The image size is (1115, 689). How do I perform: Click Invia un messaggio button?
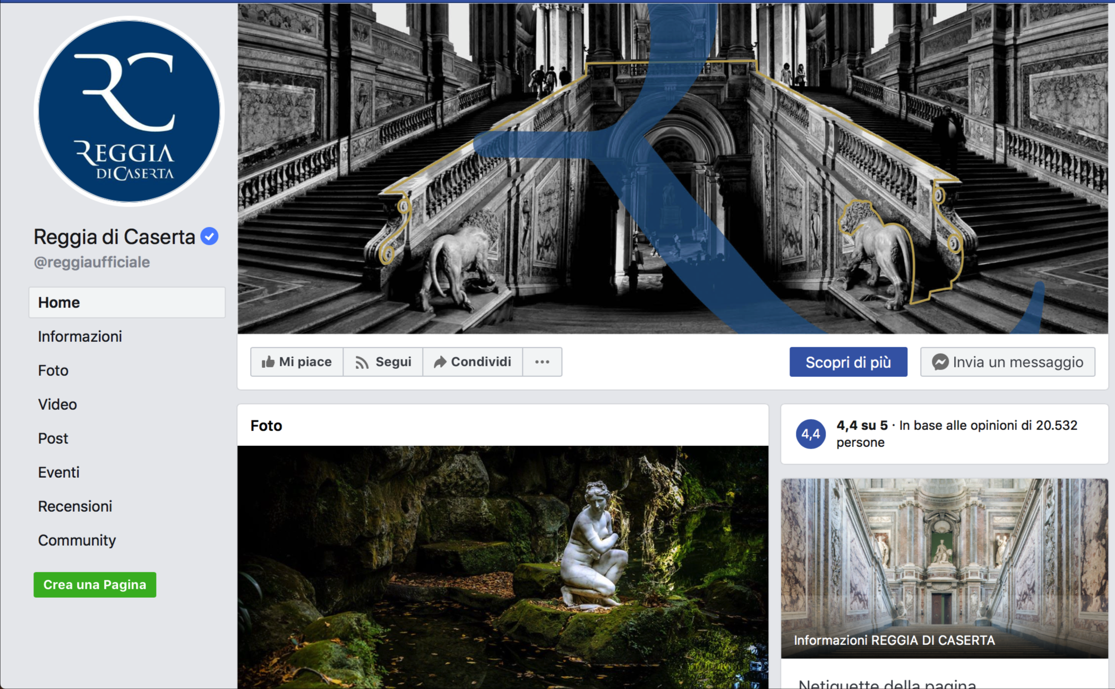point(1008,362)
